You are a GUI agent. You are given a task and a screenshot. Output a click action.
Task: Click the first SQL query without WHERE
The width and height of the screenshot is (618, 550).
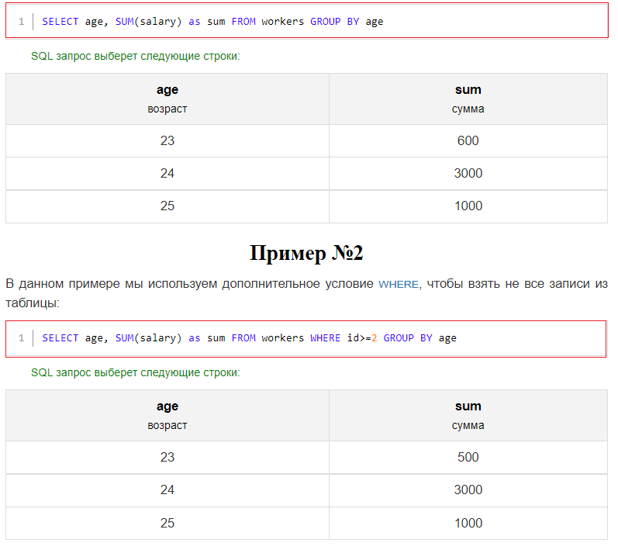click(212, 22)
